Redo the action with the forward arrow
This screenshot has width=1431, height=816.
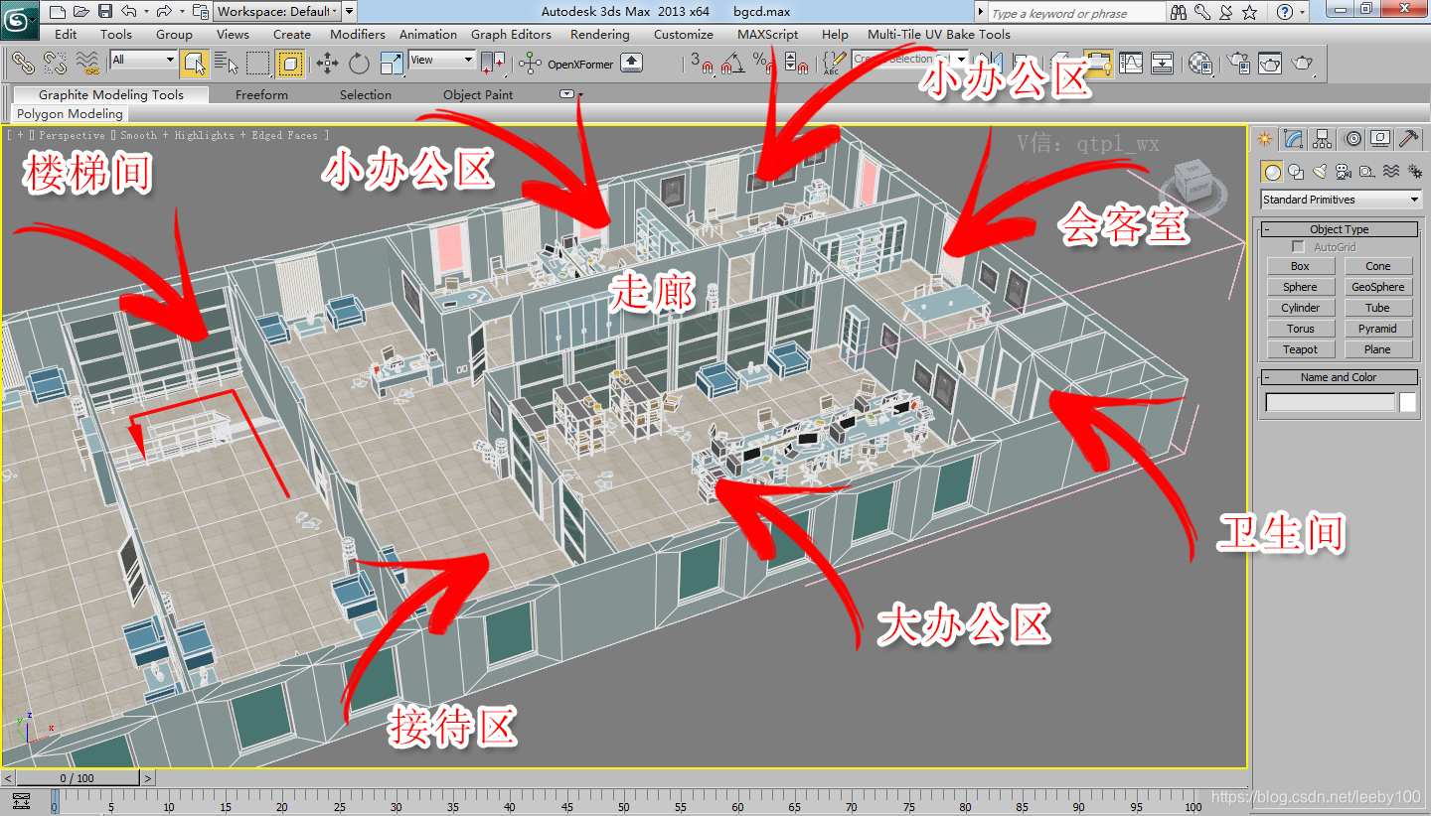(x=164, y=12)
